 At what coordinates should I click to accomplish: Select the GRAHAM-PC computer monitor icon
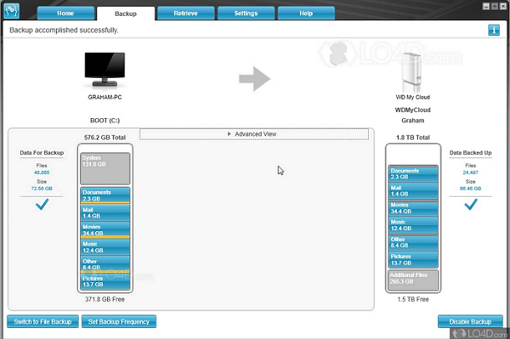(105, 69)
